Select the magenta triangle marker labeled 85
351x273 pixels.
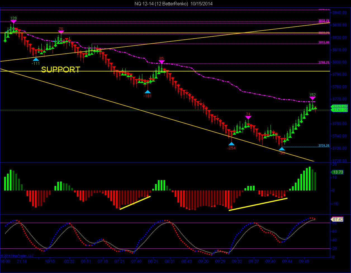click(x=162, y=62)
